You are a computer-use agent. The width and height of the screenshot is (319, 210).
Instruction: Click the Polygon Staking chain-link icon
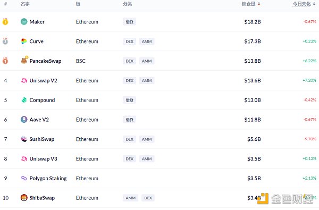24,178
